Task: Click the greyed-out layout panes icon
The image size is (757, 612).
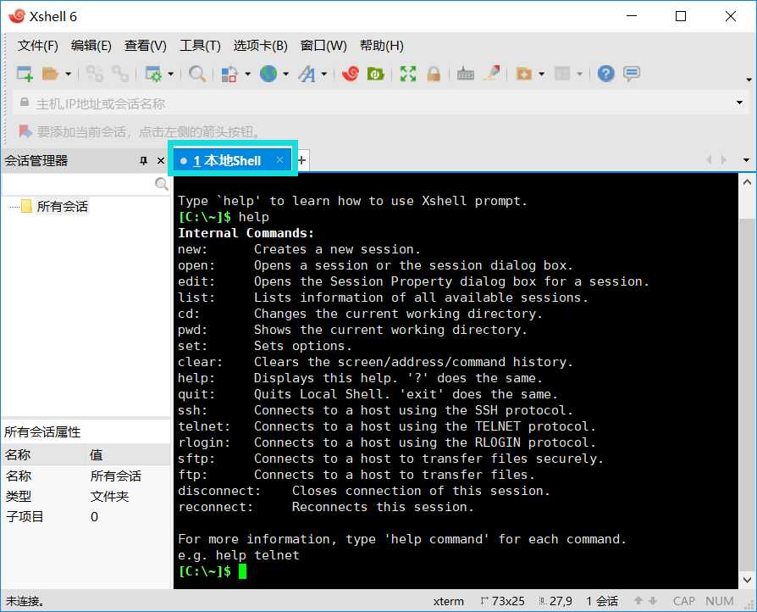Action: [x=562, y=74]
